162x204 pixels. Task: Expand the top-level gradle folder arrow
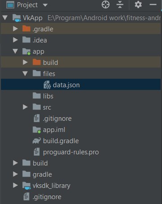coord(15,174)
